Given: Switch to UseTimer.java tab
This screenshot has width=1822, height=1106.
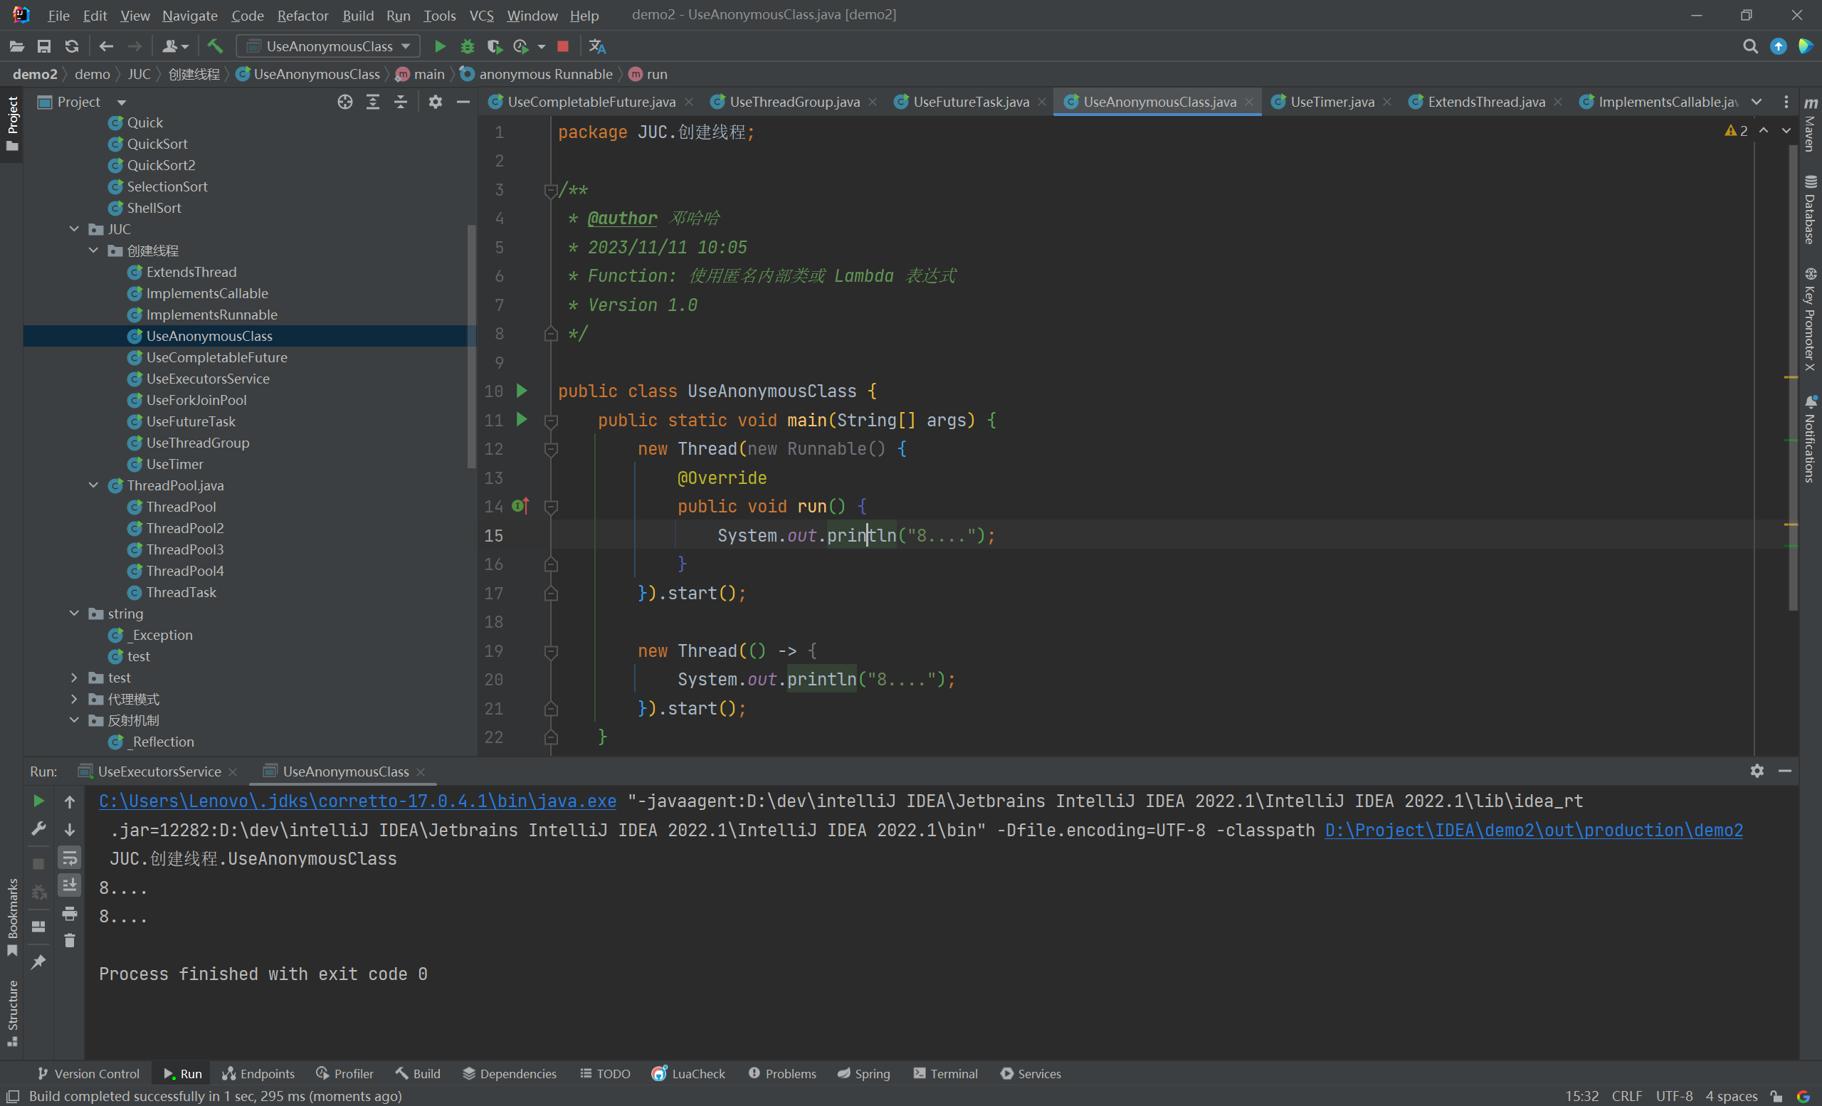Looking at the screenshot, I should point(1332,102).
